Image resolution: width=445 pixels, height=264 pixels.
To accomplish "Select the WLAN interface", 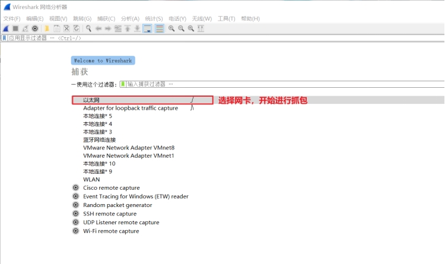I will tap(91, 180).
